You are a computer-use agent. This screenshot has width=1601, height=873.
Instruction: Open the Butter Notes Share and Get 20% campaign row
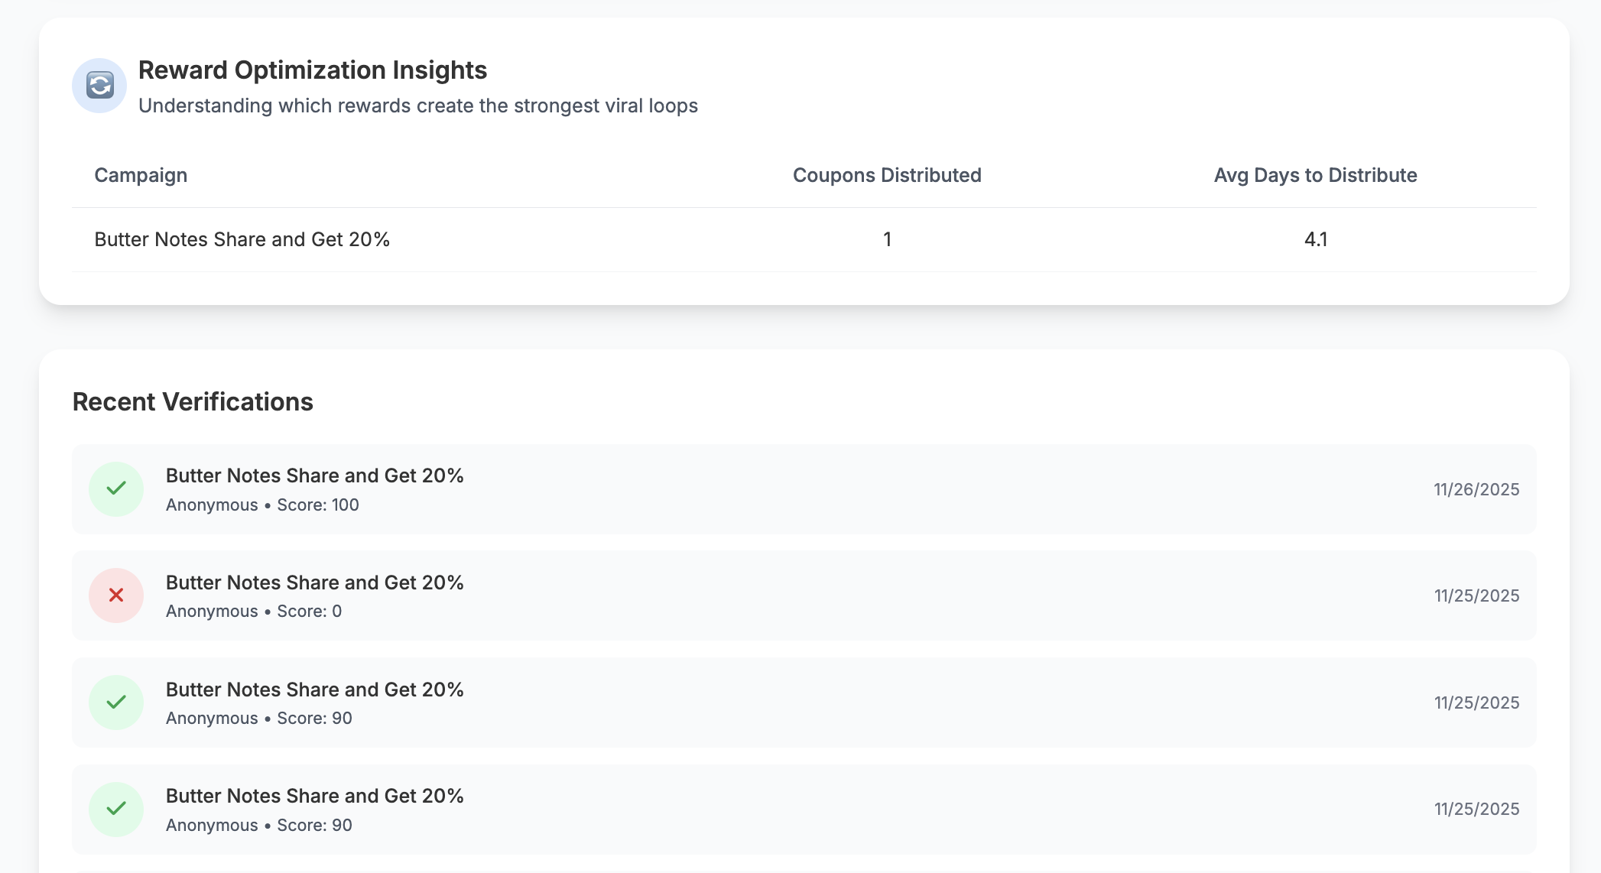(242, 239)
